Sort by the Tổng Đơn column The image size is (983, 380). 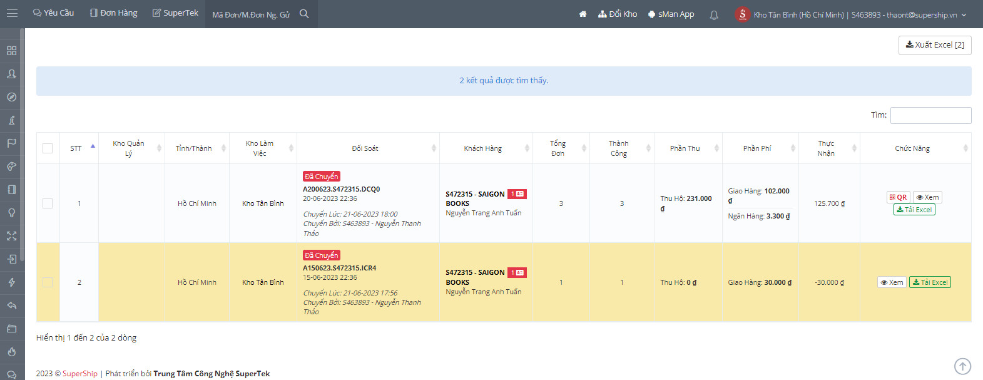[x=561, y=148]
